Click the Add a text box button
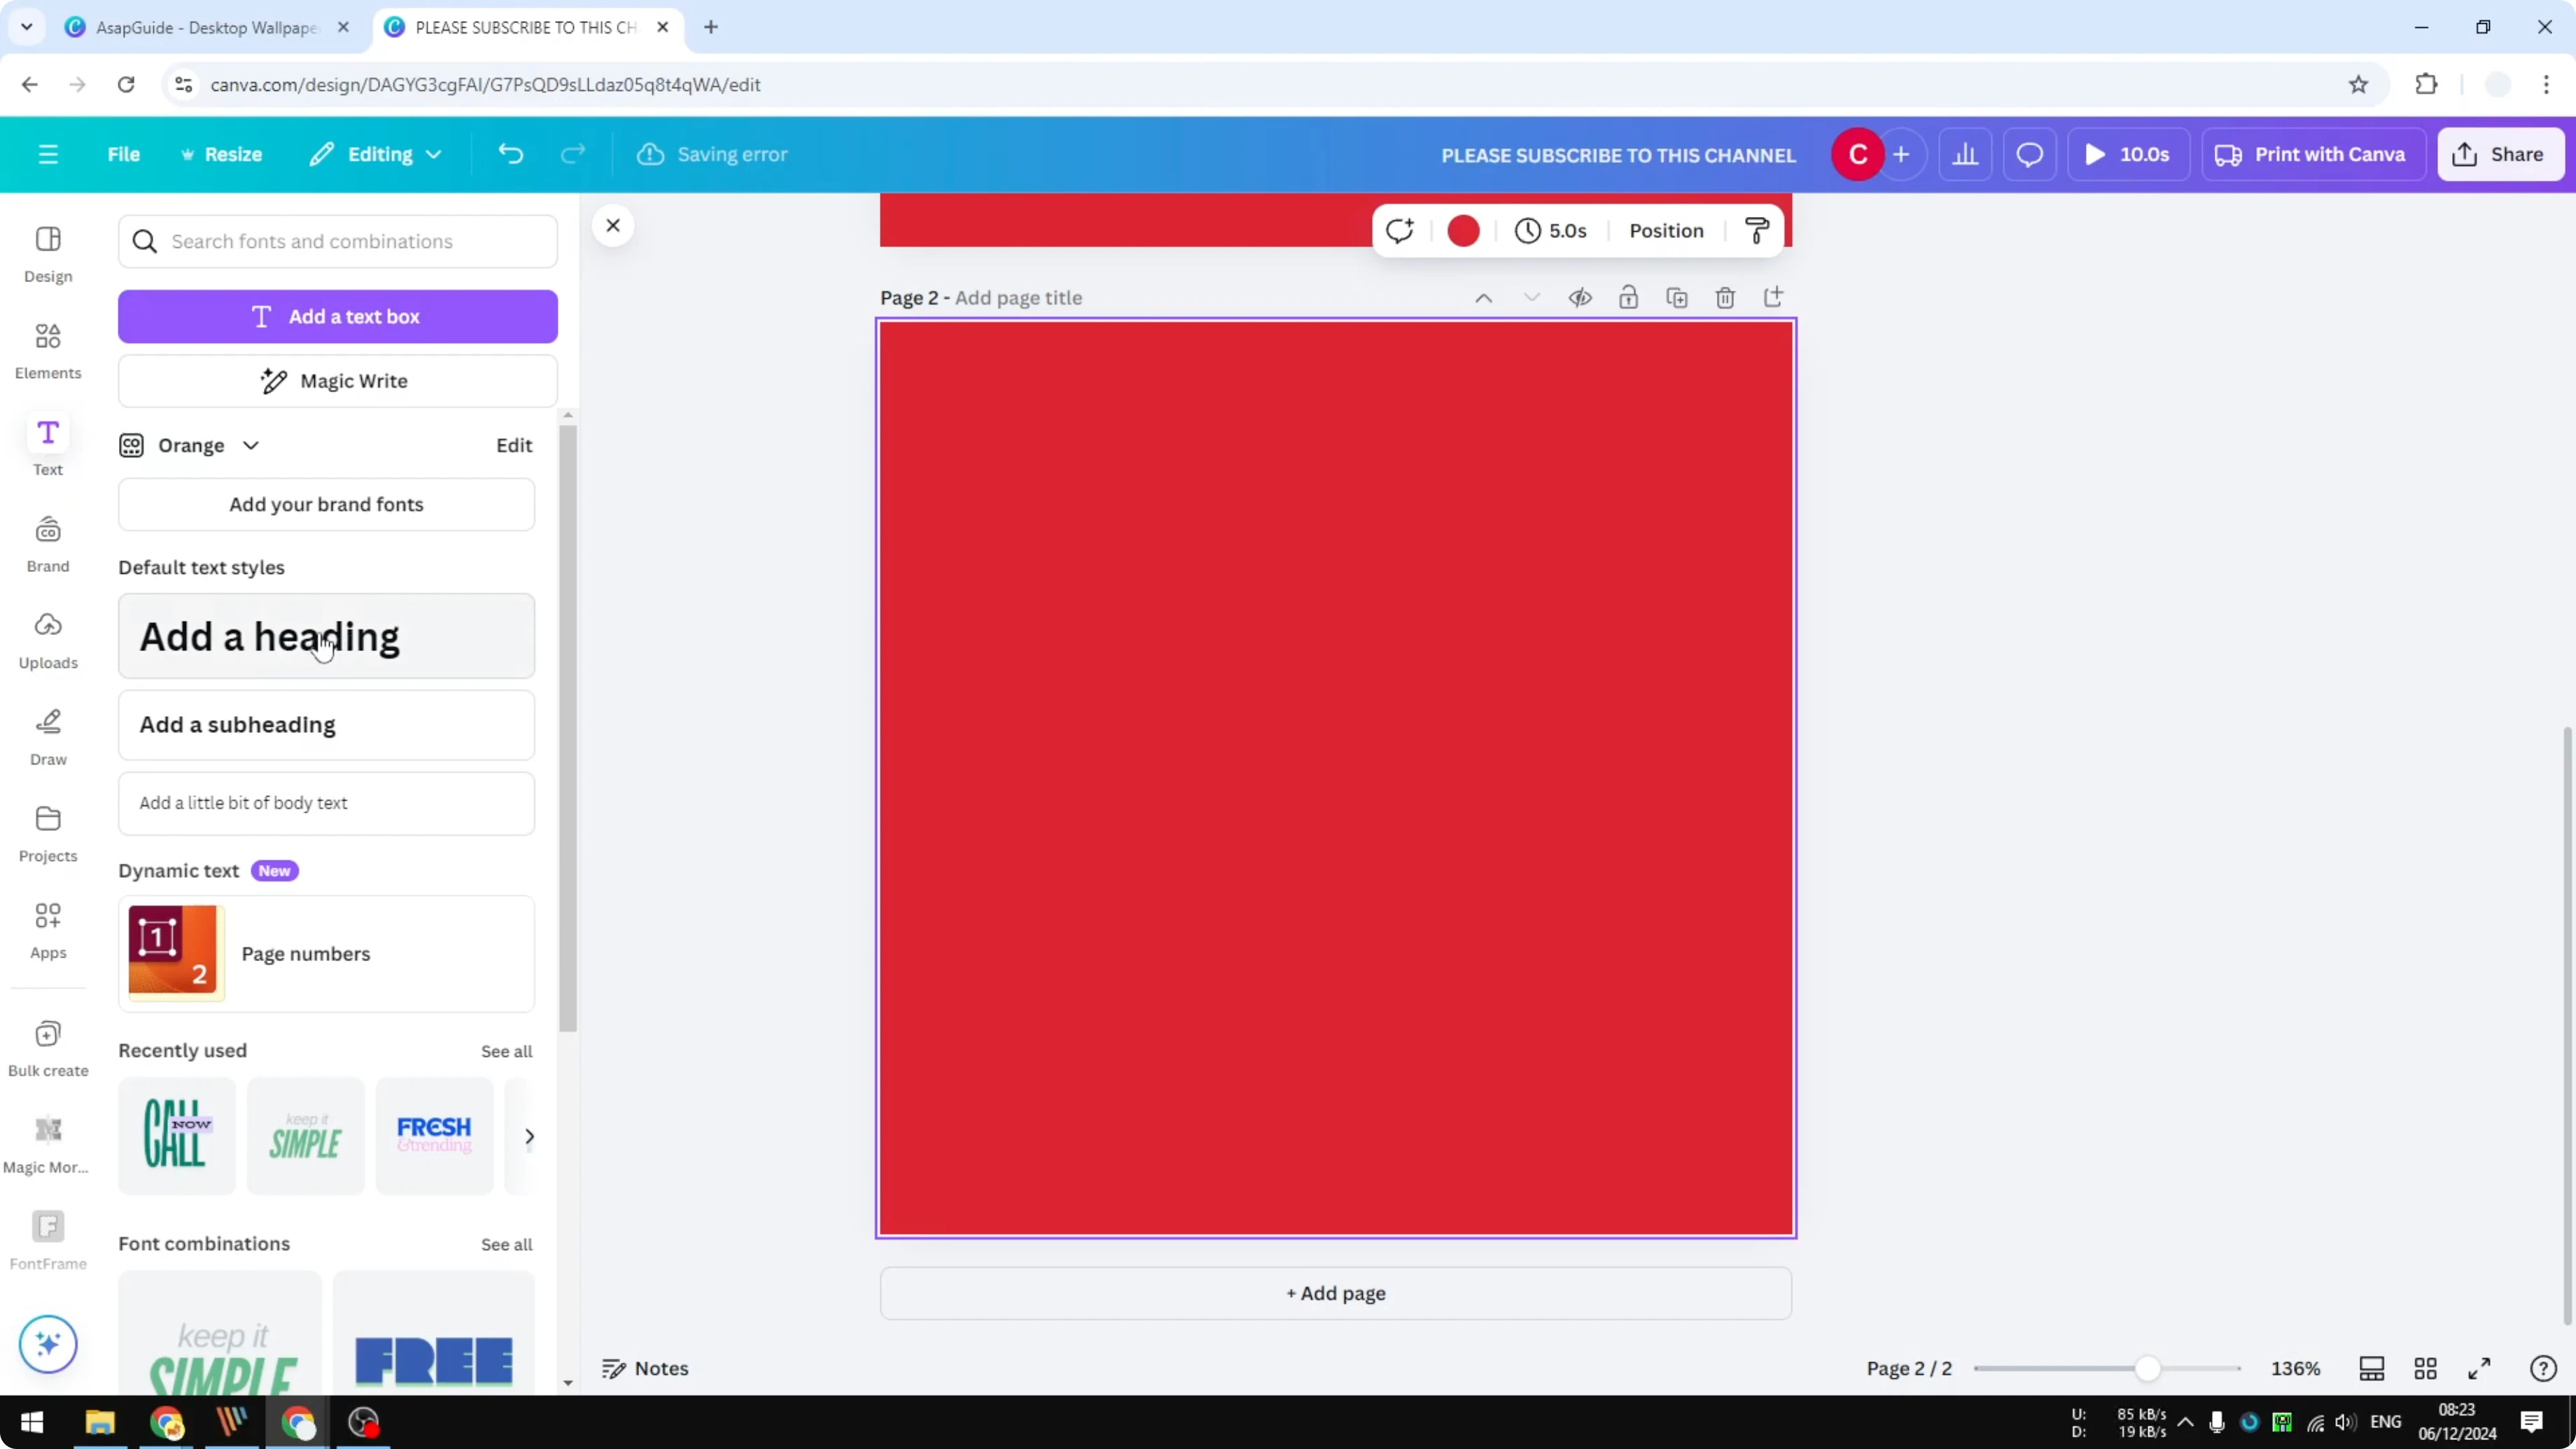This screenshot has height=1449, width=2576. click(338, 316)
